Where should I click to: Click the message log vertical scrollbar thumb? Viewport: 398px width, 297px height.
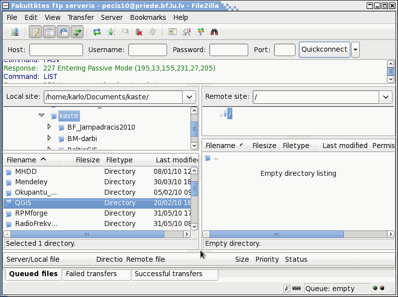[x=391, y=71]
